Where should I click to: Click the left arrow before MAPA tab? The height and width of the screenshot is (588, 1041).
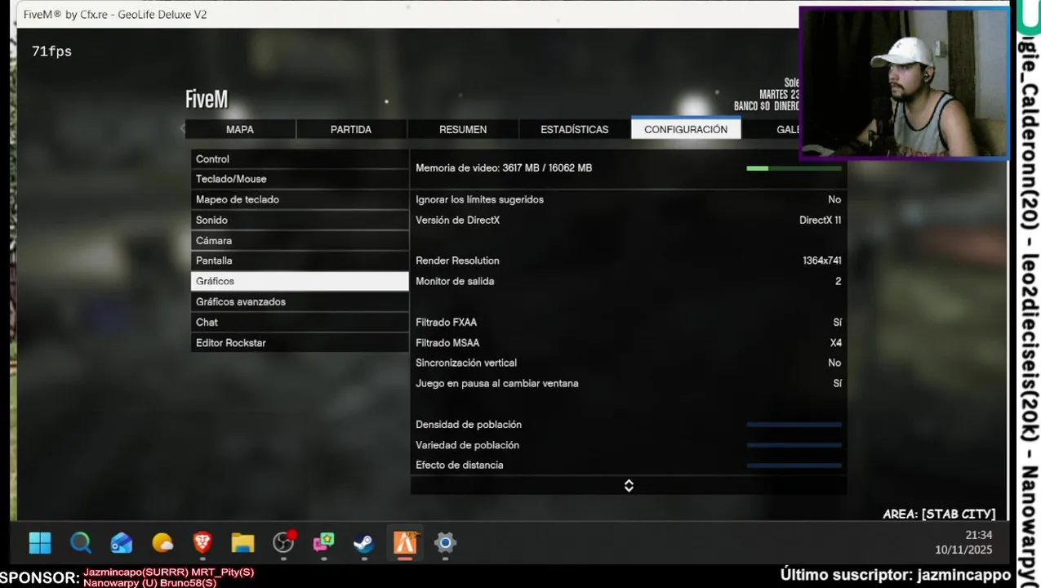pos(182,129)
